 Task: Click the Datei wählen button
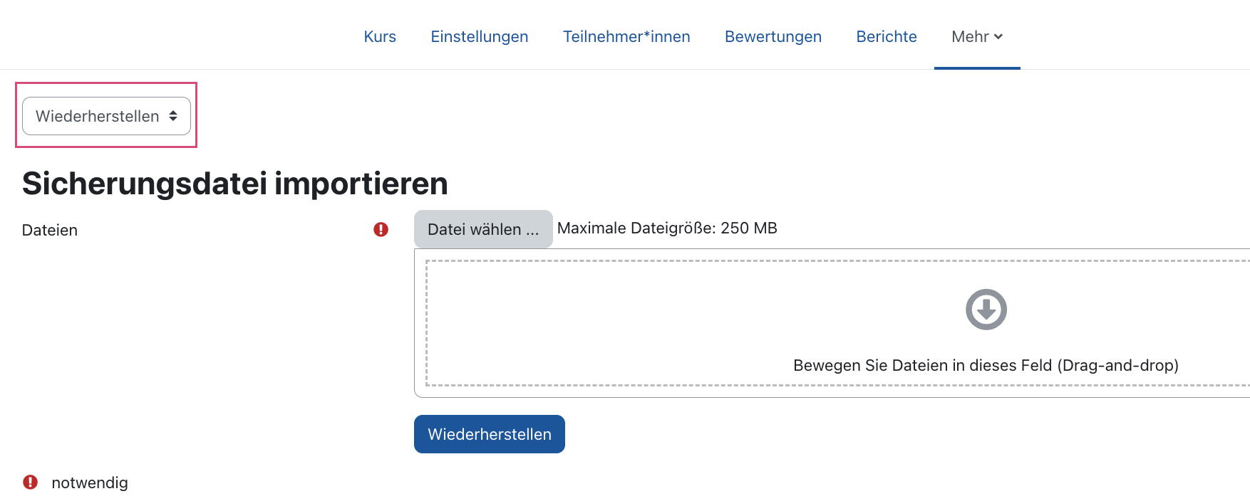click(x=482, y=228)
